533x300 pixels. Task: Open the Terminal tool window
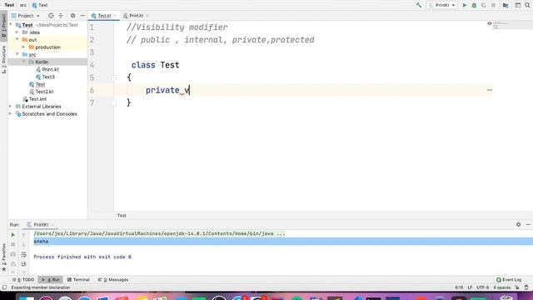tap(78, 280)
